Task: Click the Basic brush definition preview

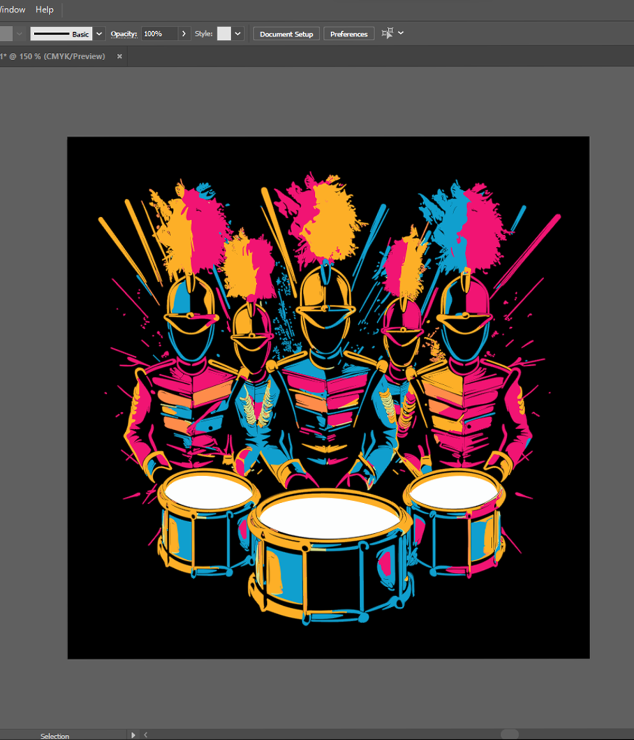Action: point(61,34)
